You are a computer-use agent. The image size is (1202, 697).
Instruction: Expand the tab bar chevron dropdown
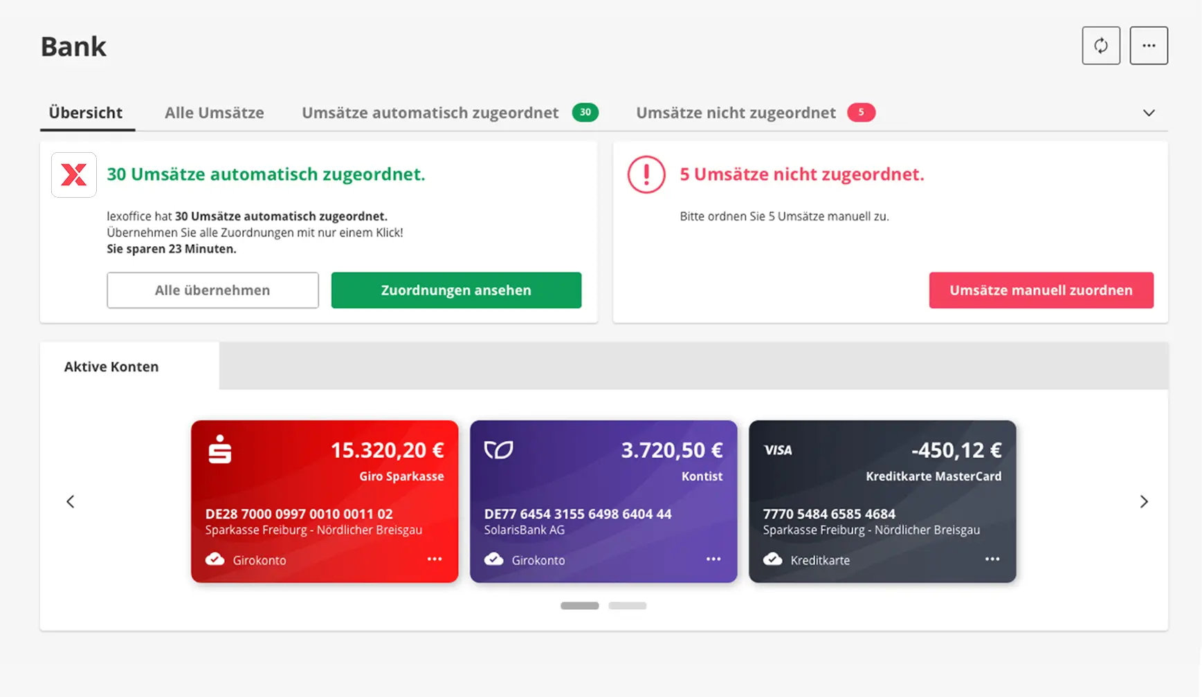[1149, 113]
